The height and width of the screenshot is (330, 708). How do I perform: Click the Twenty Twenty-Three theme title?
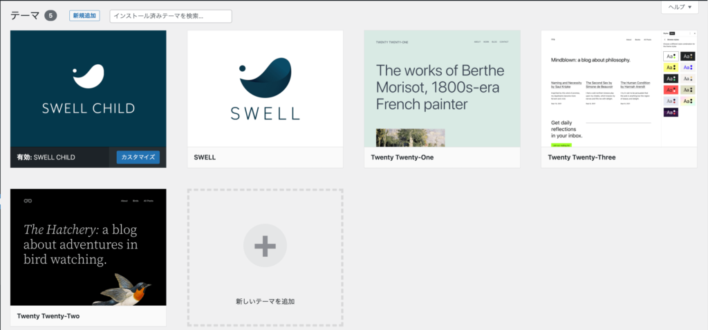581,157
